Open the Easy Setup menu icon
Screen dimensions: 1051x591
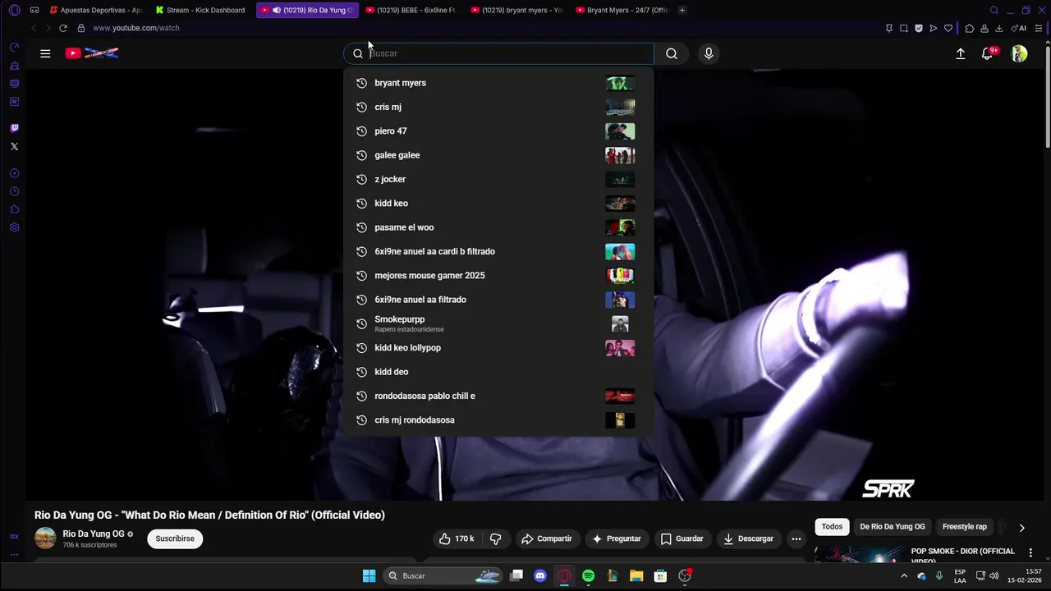[x=1039, y=28]
